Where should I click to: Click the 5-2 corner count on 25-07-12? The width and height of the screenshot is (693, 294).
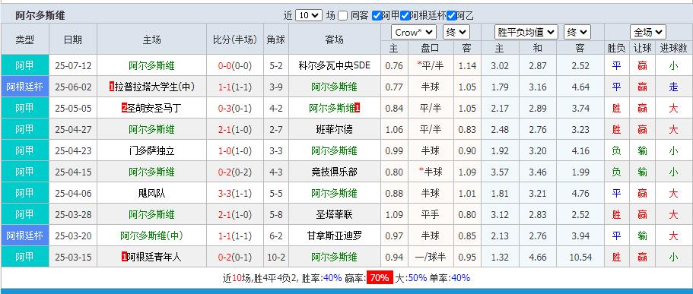[x=276, y=66]
